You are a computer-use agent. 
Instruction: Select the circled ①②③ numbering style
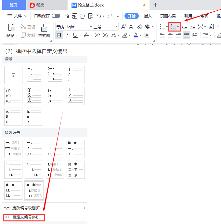pos(34,96)
